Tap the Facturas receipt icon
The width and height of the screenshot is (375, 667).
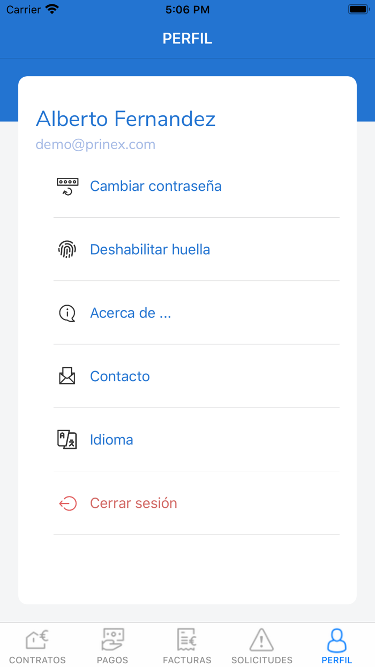coord(187,639)
